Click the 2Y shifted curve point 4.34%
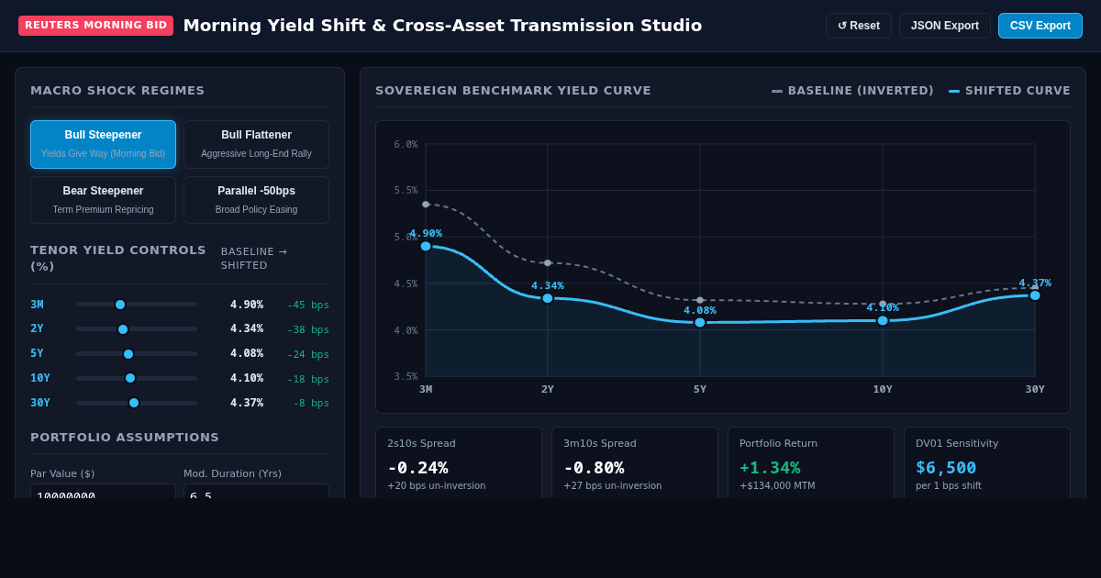The width and height of the screenshot is (1101, 578). (x=548, y=298)
